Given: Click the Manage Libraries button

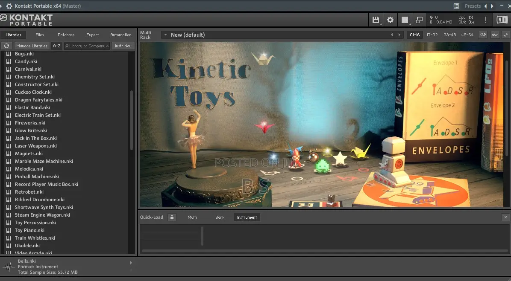Looking at the screenshot, I should click(x=32, y=46).
